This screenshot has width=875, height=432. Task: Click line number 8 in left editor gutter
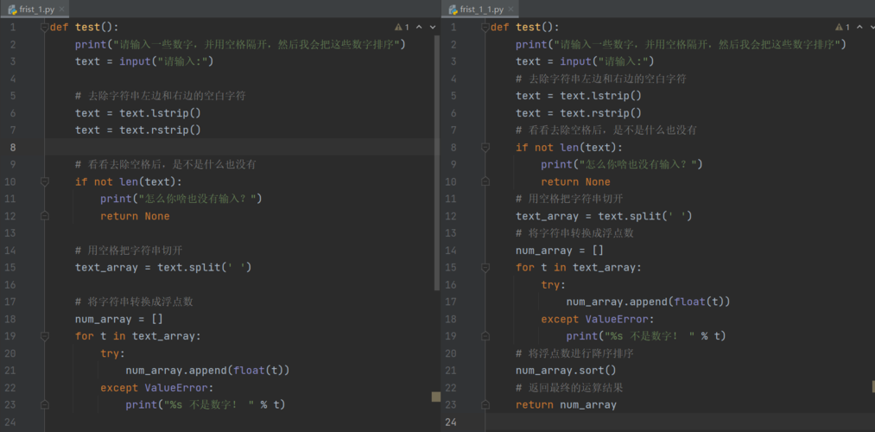pyautogui.click(x=13, y=148)
